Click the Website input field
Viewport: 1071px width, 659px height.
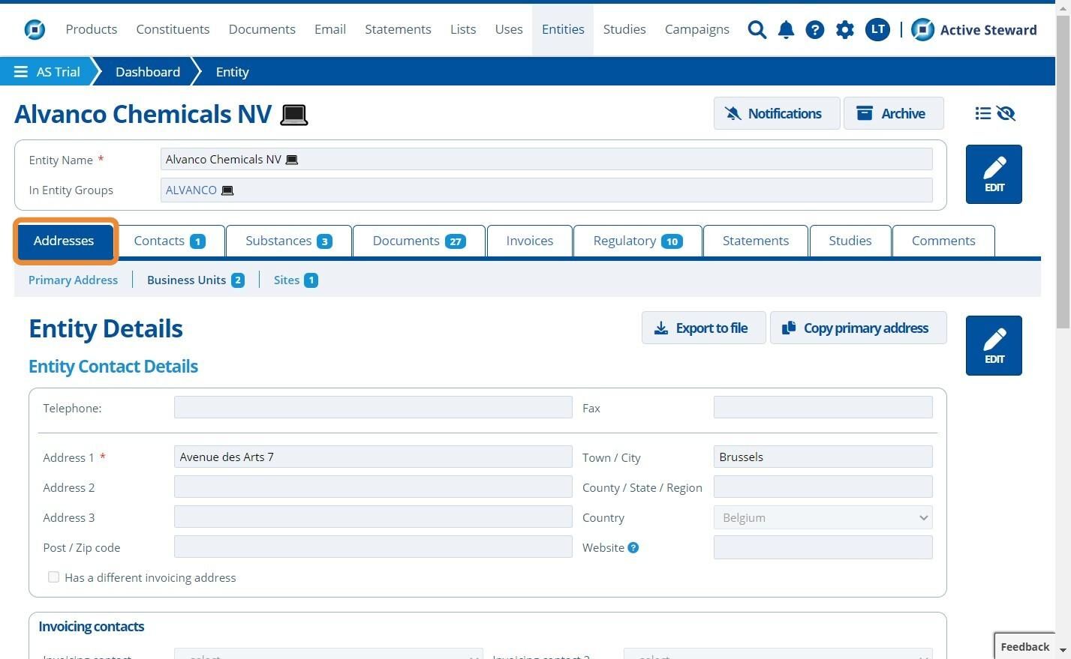(823, 547)
